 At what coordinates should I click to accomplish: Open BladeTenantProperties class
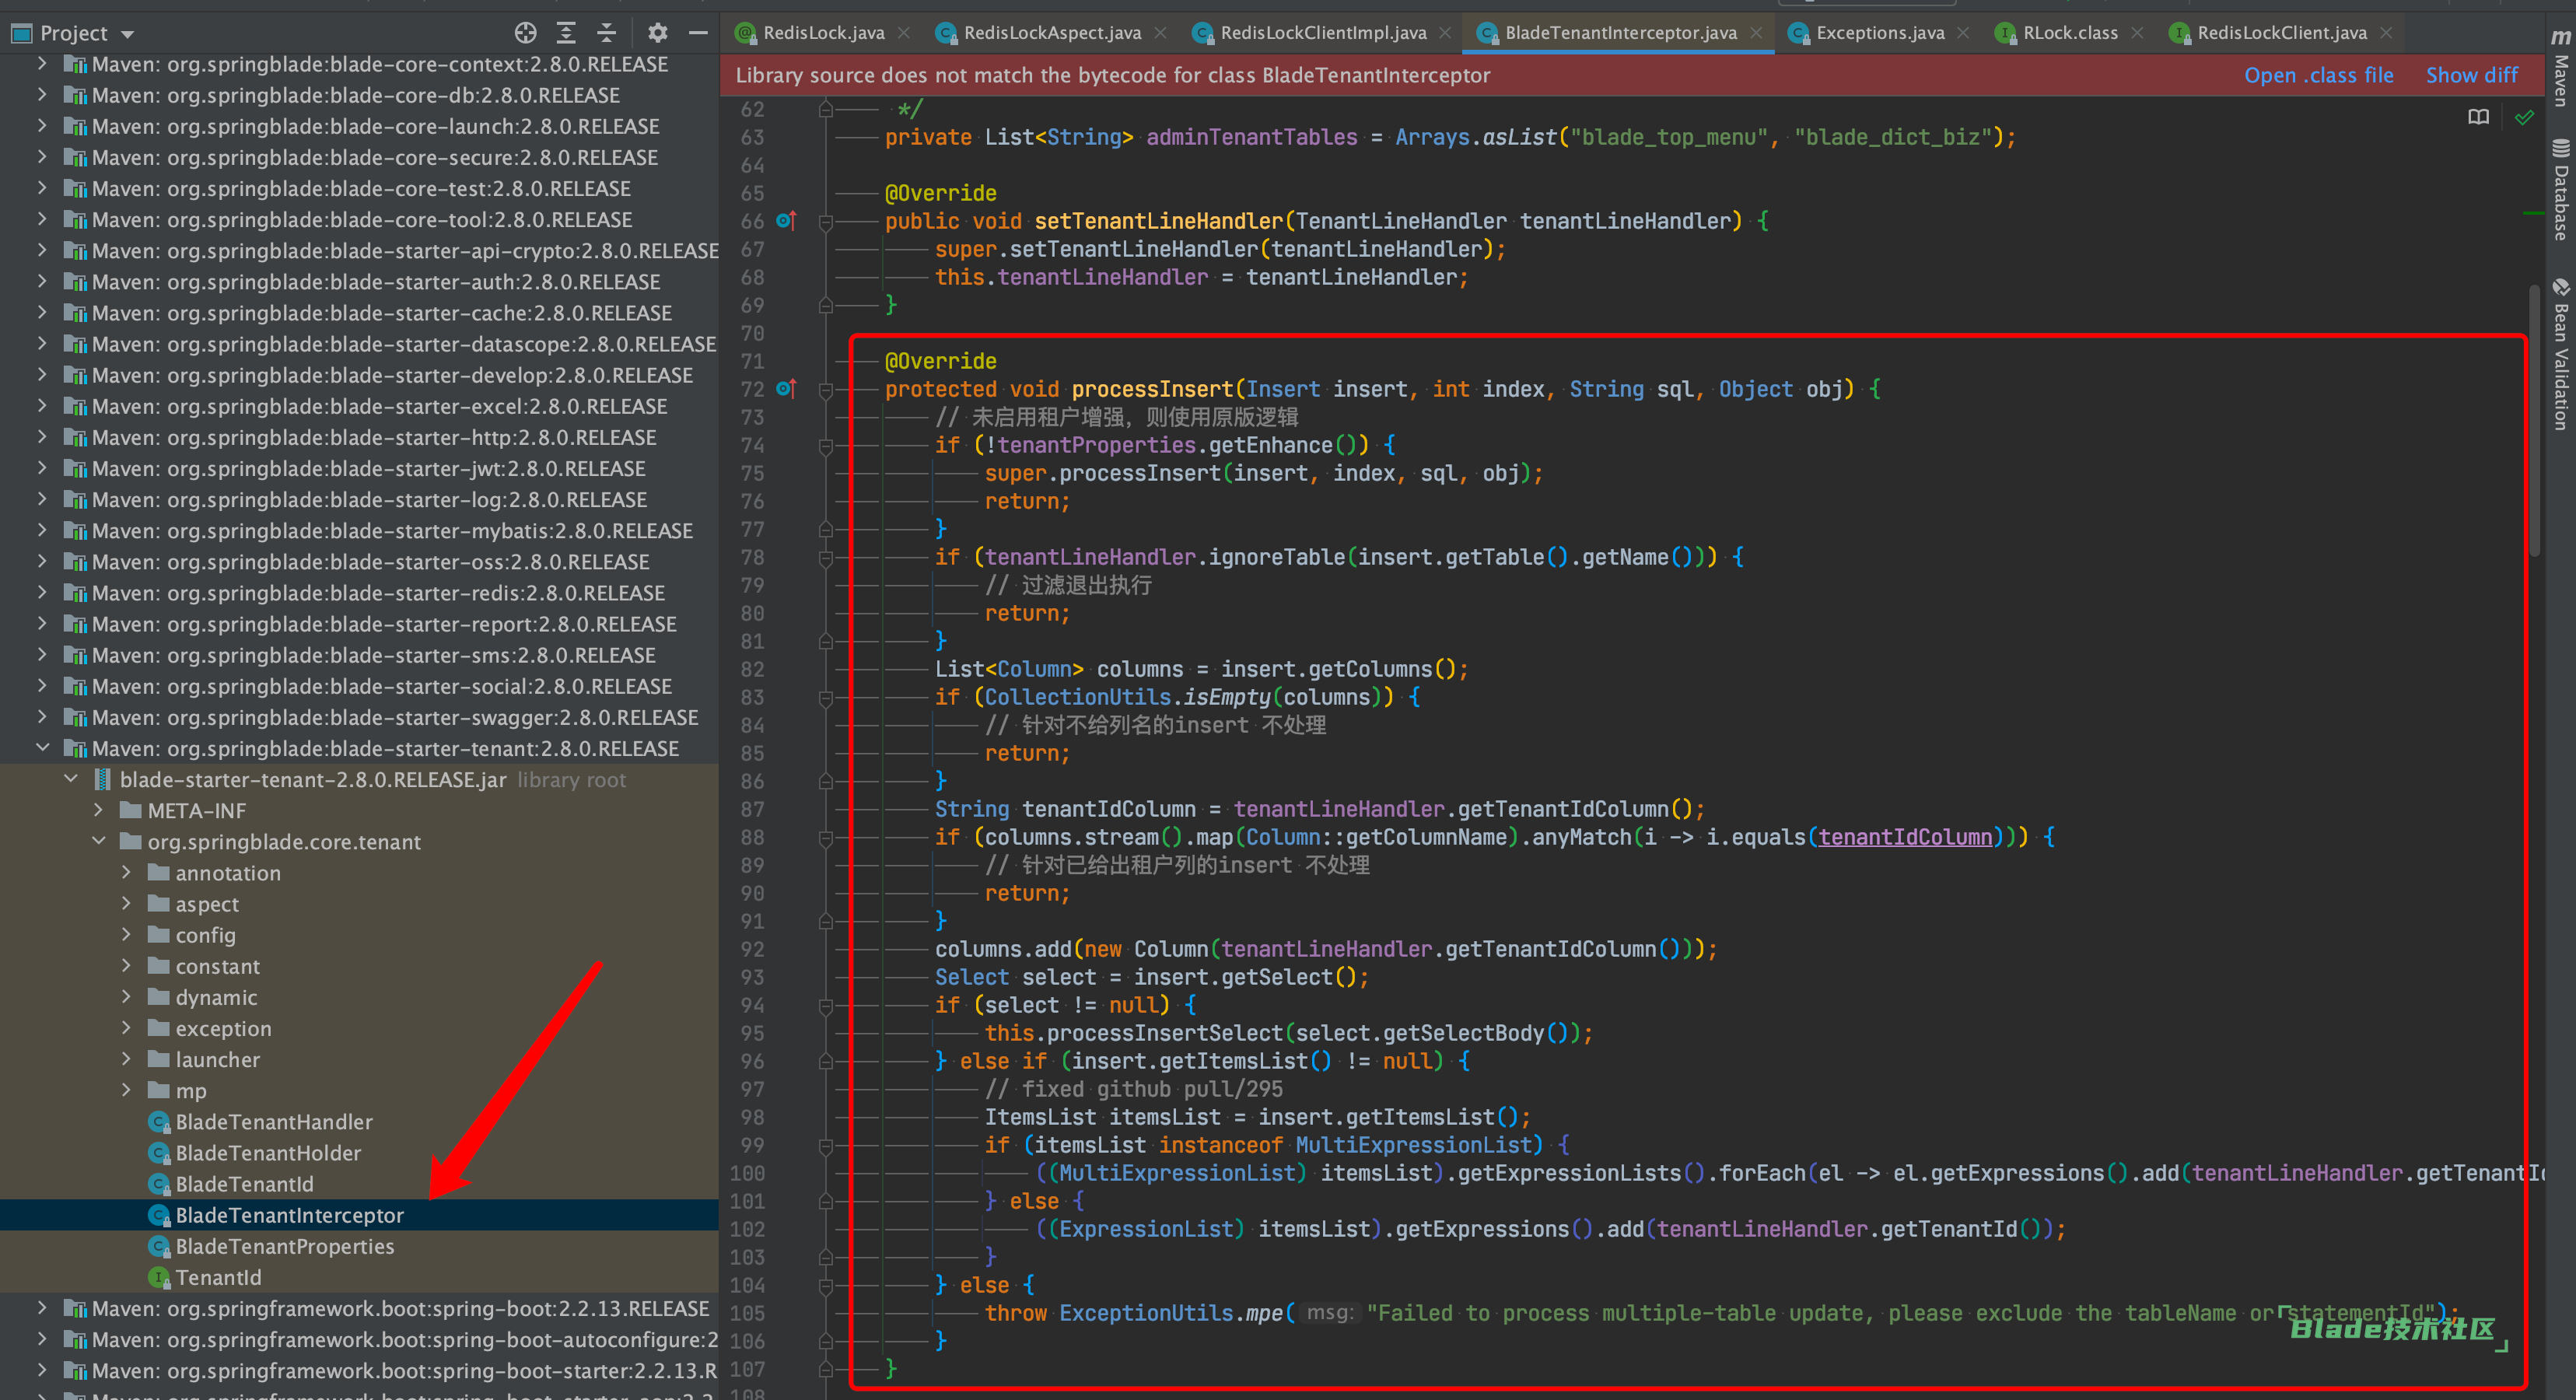point(285,1246)
